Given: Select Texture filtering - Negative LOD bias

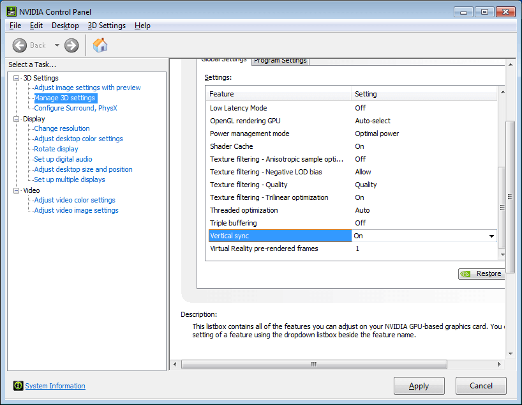Looking at the screenshot, I should pos(352,172).
